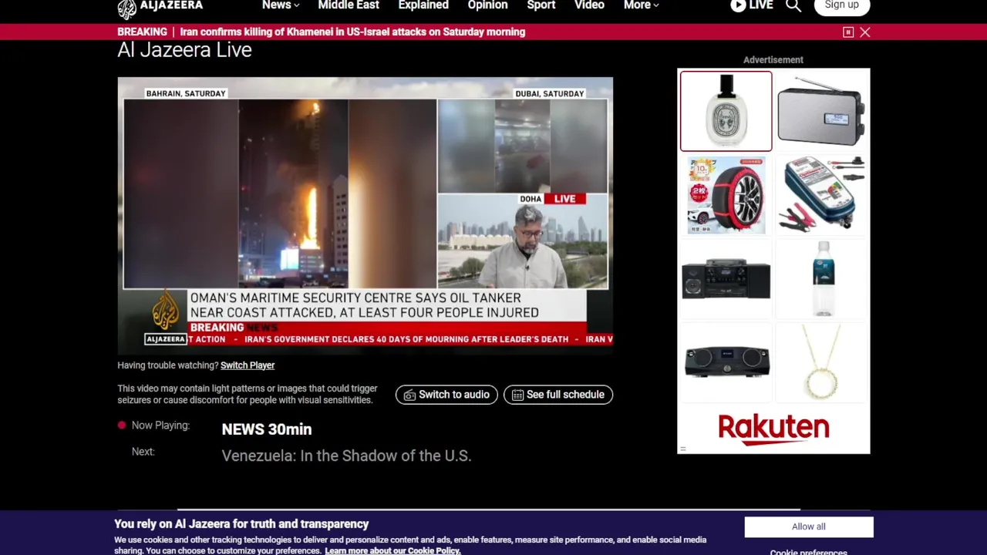The width and height of the screenshot is (987, 555).
Task: Expand the News menu chevron
Action: 296,5
